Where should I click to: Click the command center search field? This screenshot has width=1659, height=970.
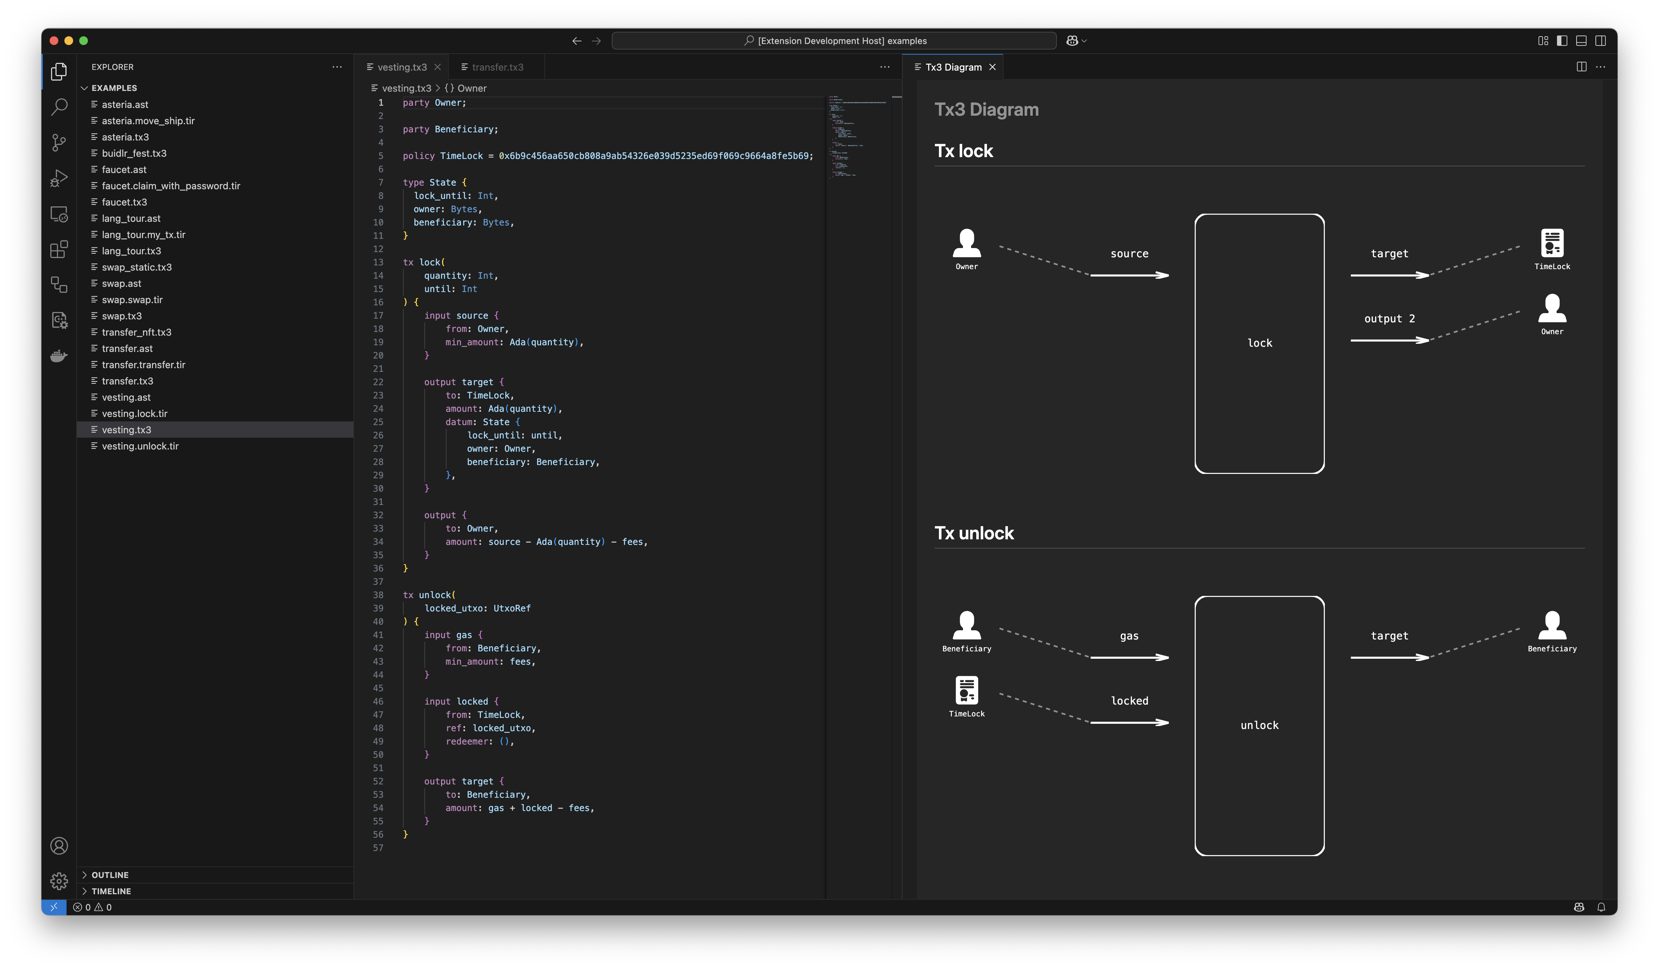pyautogui.click(x=834, y=41)
